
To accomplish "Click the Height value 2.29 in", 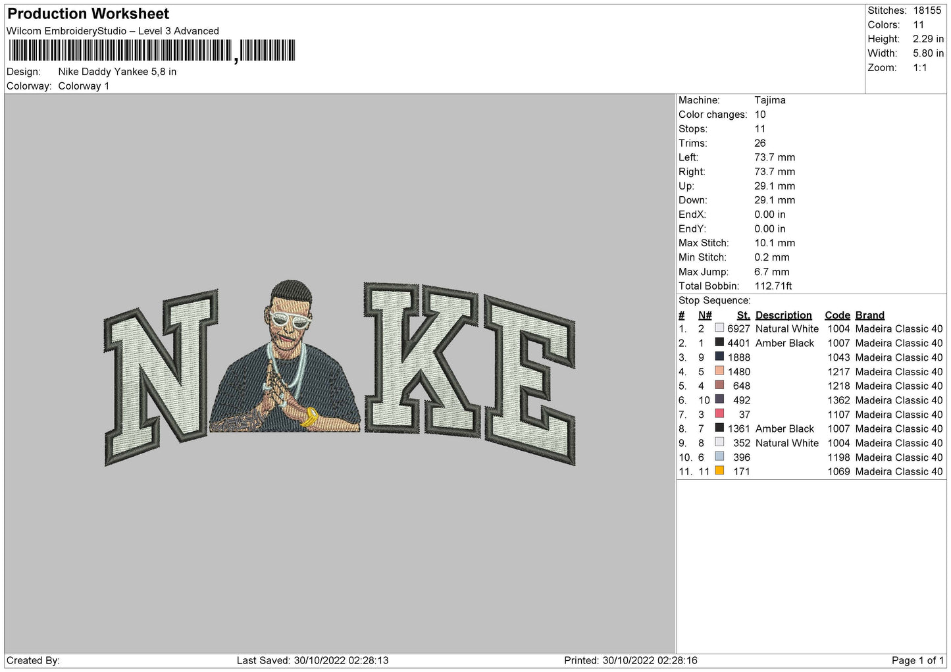I will pos(928,39).
